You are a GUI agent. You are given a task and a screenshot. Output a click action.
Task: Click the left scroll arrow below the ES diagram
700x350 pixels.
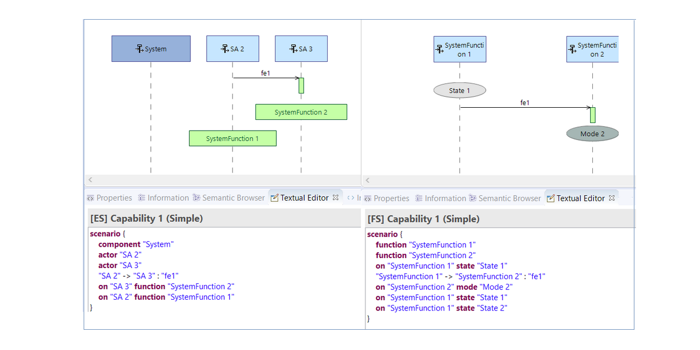[90, 180]
